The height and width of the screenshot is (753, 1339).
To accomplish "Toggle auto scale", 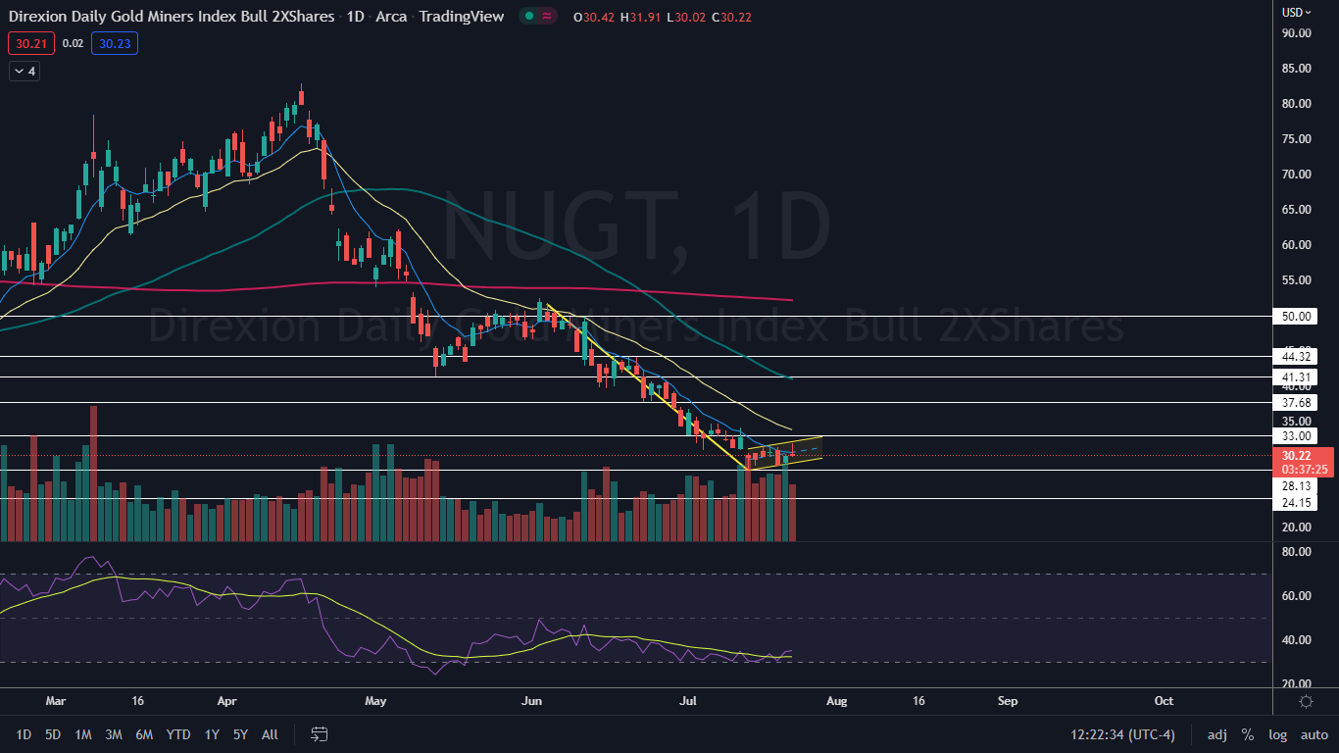I will click(1314, 734).
